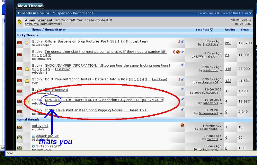This screenshot has width=257, height=165.
Task: Open Blk2k2civy's profile link
Action: click(x=210, y=45)
